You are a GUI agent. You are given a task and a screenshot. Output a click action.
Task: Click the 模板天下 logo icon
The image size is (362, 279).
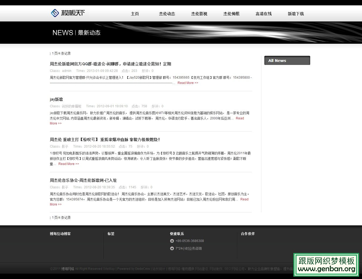click(x=55, y=13)
